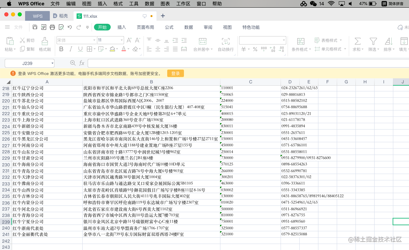
Task: Toggle center horizontal alignment
Action: (x=158, y=49)
